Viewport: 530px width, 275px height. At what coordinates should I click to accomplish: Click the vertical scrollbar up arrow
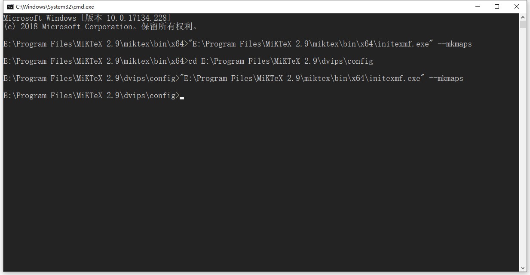pos(523,17)
